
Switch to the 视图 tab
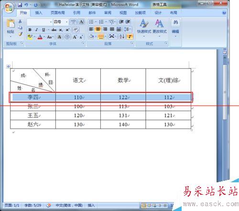(123, 13)
